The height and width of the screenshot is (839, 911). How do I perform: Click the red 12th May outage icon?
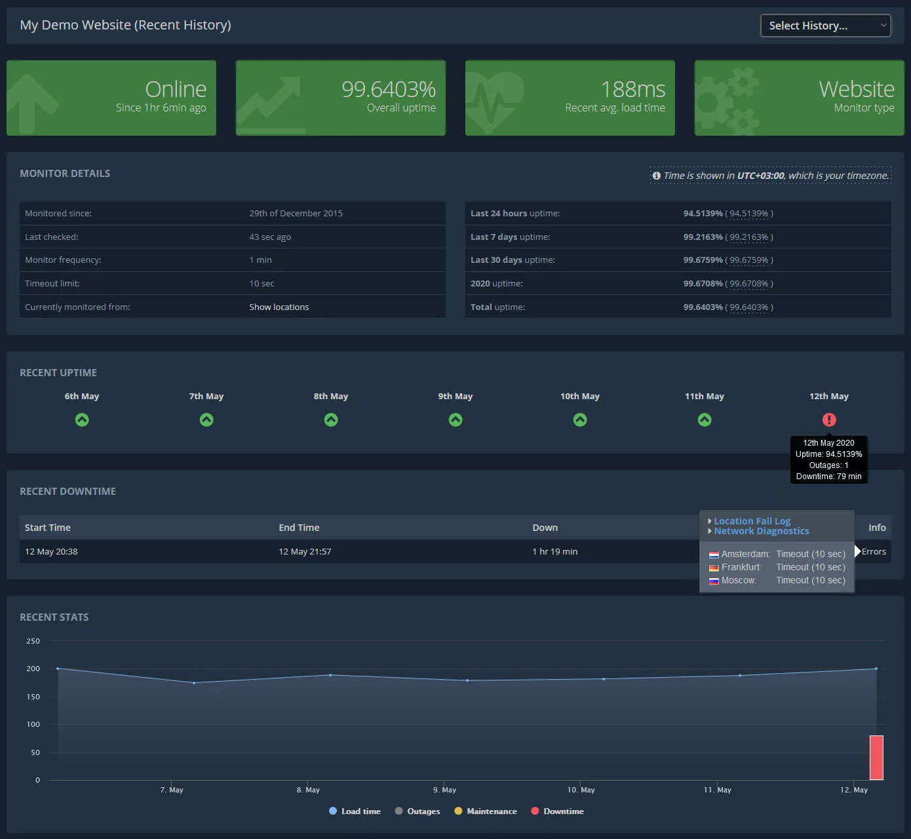click(x=829, y=419)
